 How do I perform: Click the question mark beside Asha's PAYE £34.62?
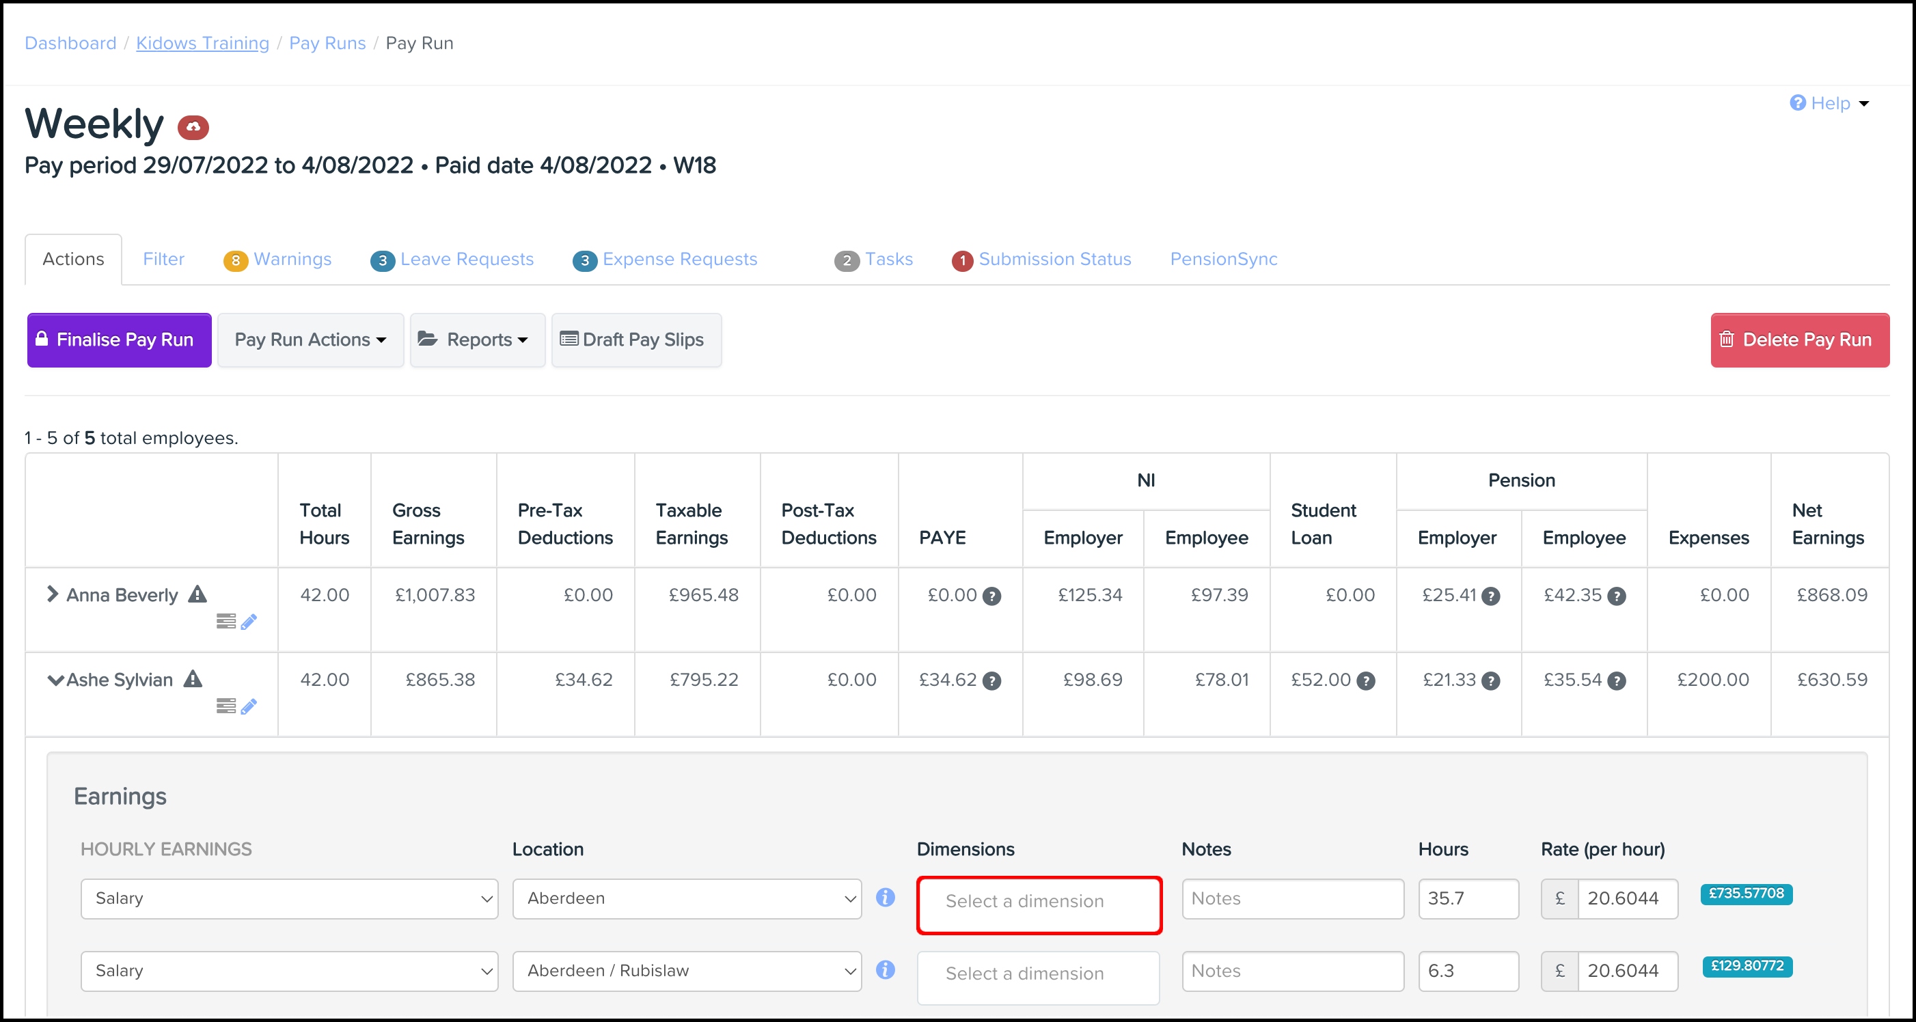click(x=991, y=680)
